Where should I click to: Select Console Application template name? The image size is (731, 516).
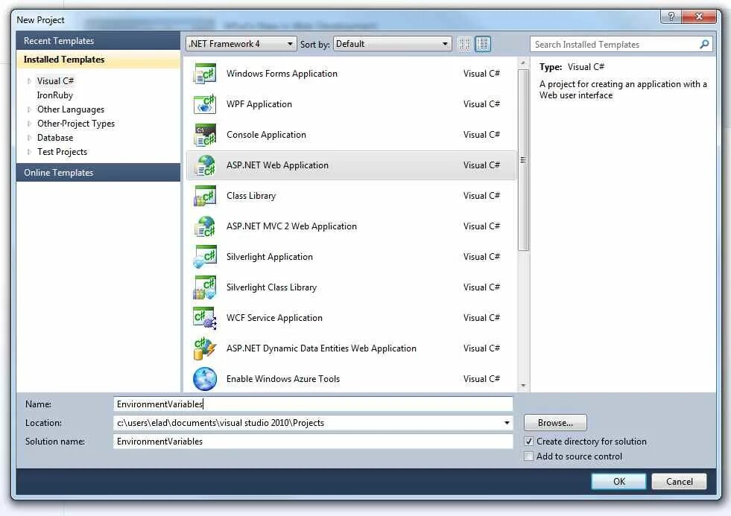(x=266, y=135)
